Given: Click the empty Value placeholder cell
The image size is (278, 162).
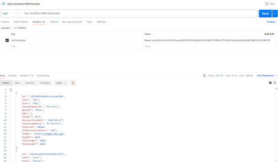Looking at the screenshot, I should click(209, 46).
